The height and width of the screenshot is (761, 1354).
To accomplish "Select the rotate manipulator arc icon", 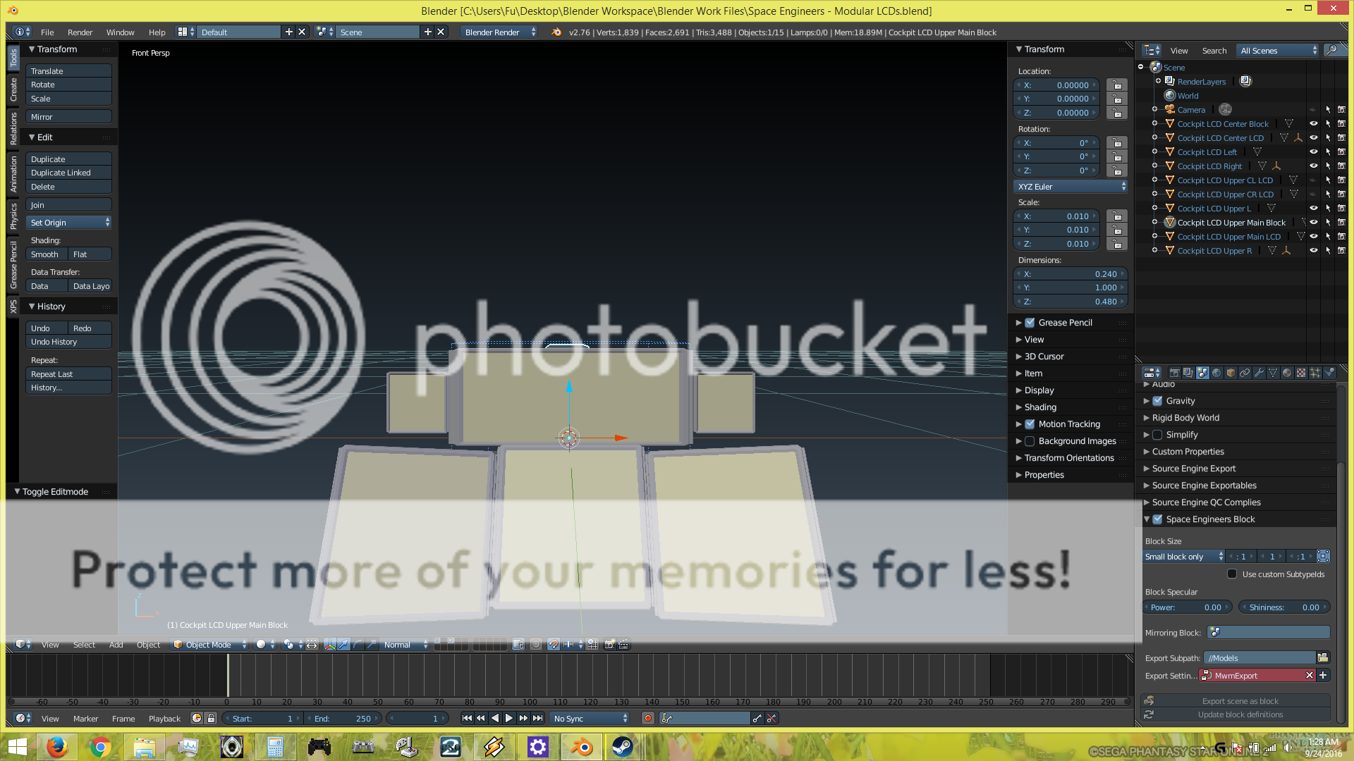I will point(358,645).
